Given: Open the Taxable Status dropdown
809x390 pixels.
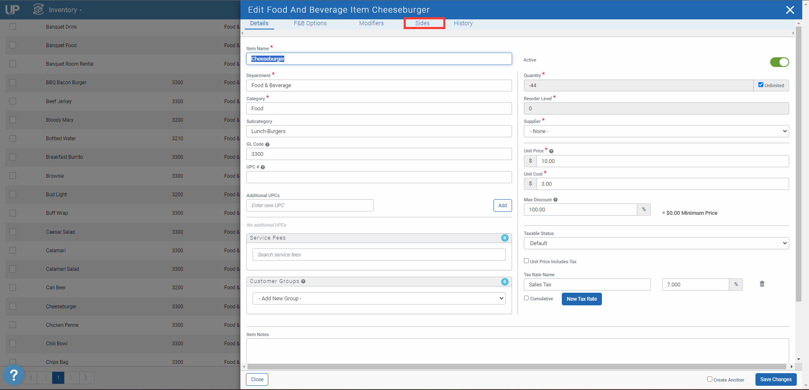Looking at the screenshot, I should coord(656,243).
